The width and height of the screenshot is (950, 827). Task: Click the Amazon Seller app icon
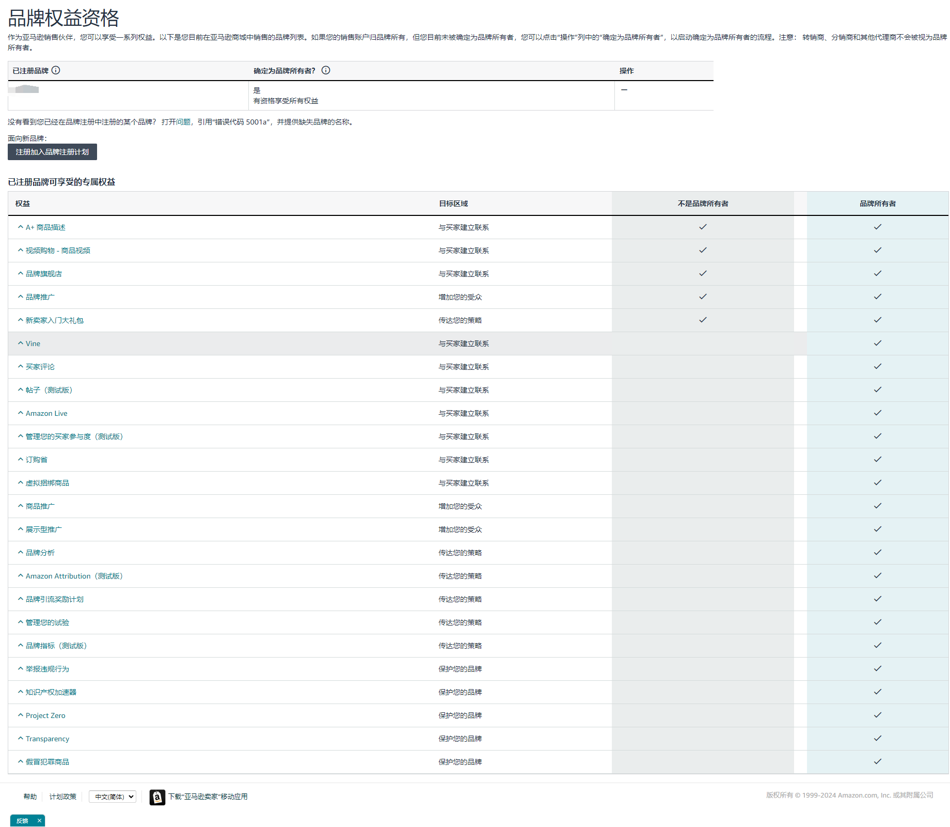click(x=157, y=797)
